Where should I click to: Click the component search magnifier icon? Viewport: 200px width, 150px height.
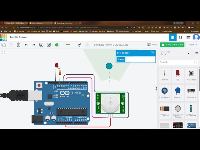click(x=195, y=62)
